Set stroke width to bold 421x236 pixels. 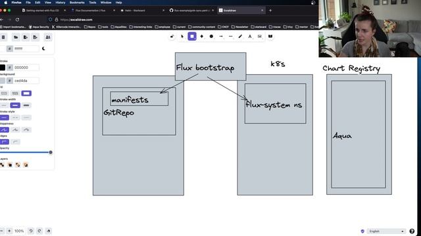(x=15, y=106)
